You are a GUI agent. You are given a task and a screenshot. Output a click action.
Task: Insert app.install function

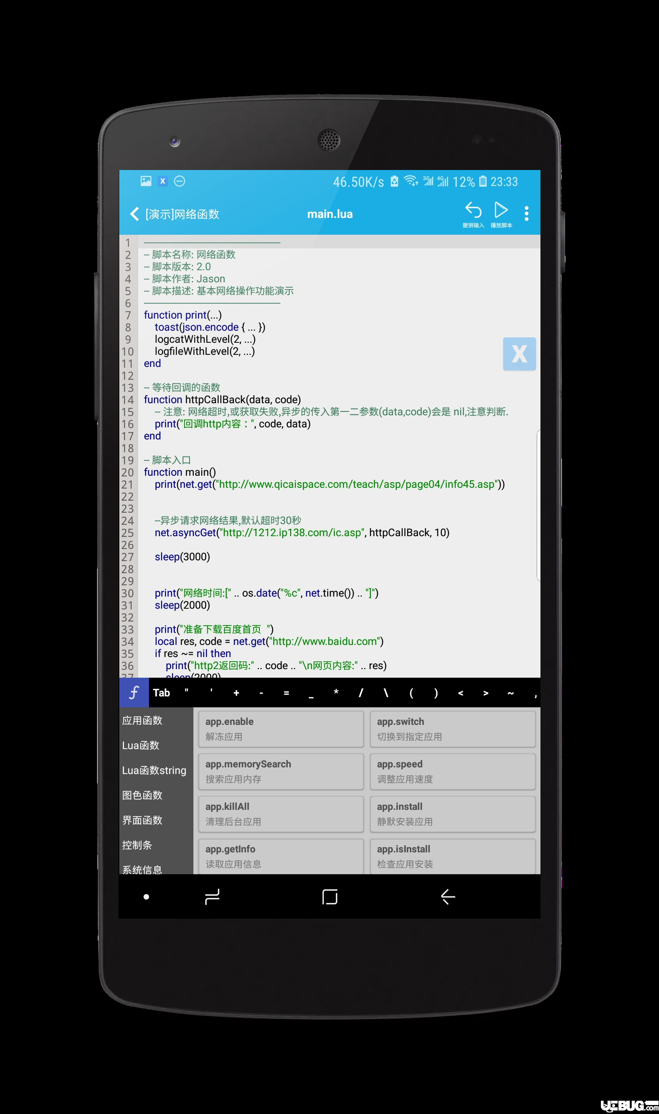452,814
